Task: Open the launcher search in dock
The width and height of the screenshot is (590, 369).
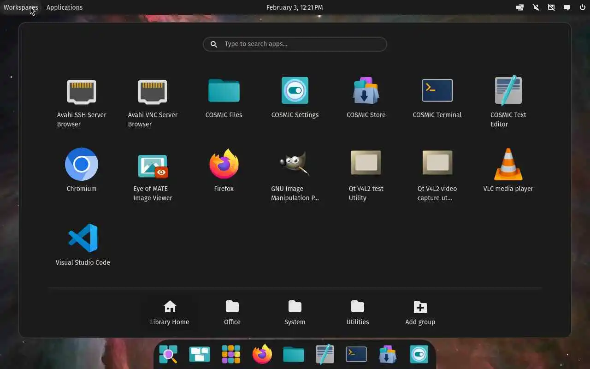Action: [x=168, y=354]
